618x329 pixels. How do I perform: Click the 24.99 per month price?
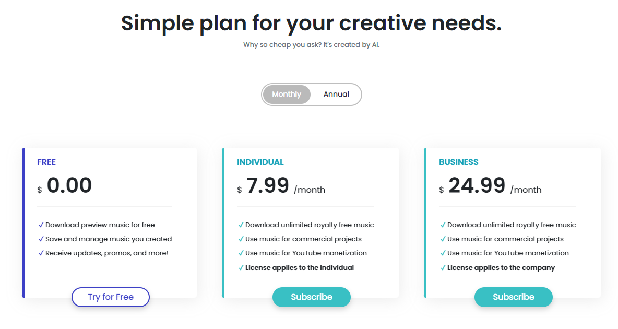tap(477, 186)
